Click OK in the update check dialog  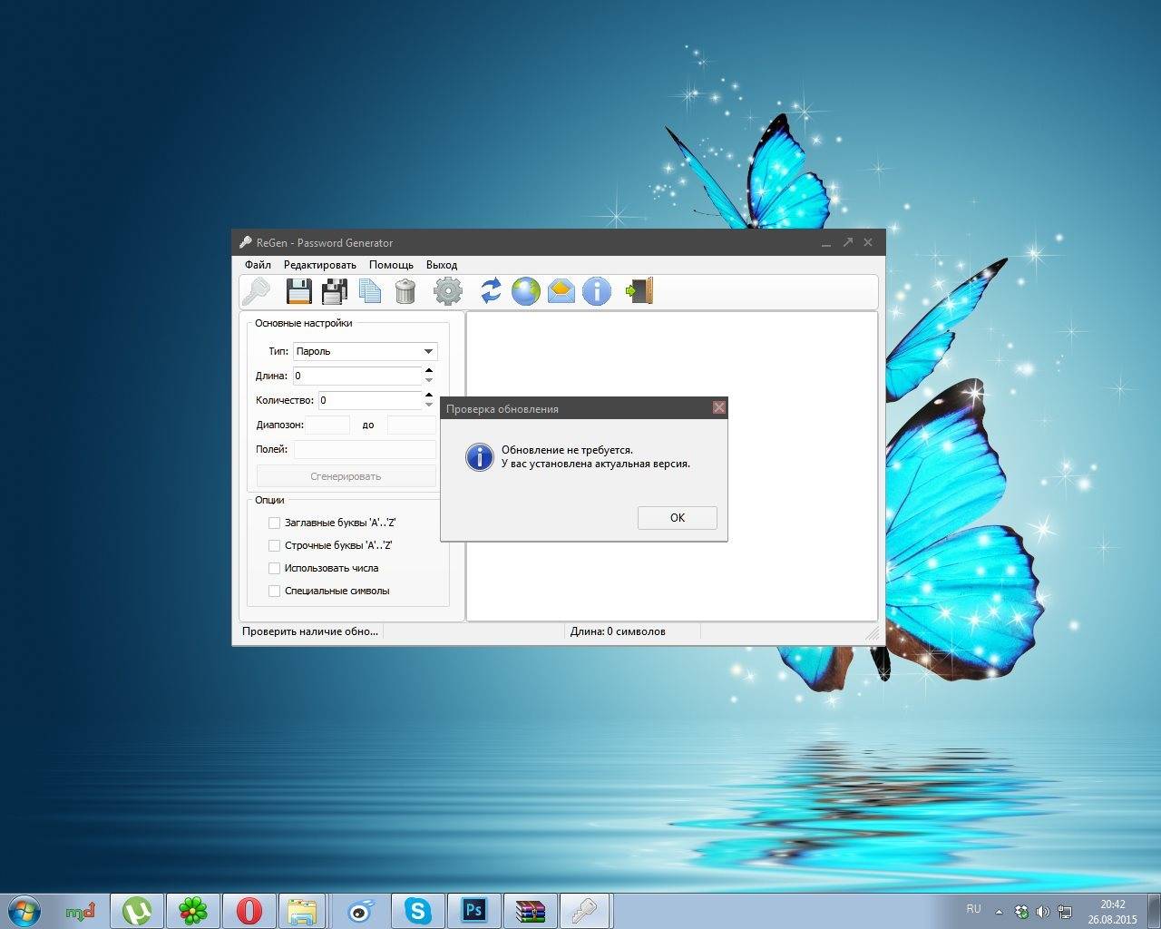tap(678, 517)
